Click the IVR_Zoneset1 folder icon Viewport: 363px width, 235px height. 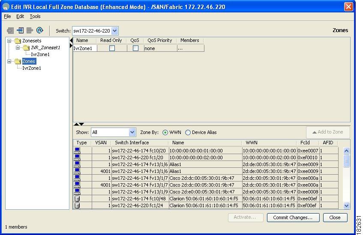[x=27, y=48]
